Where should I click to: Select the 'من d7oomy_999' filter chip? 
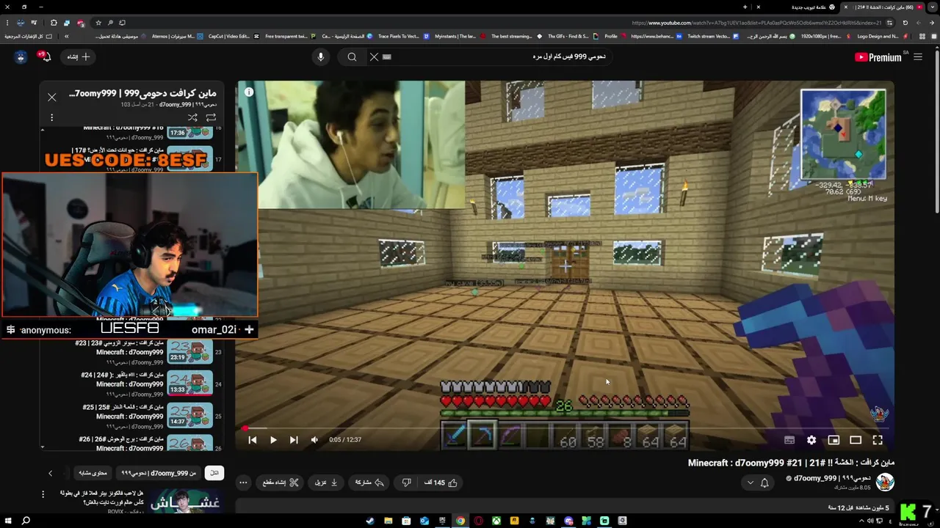pyautogui.click(x=159, y=473)
